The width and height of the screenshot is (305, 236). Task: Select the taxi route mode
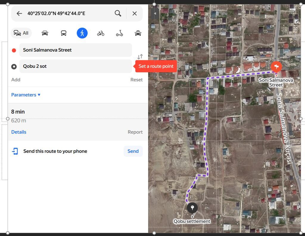[138, 33]
